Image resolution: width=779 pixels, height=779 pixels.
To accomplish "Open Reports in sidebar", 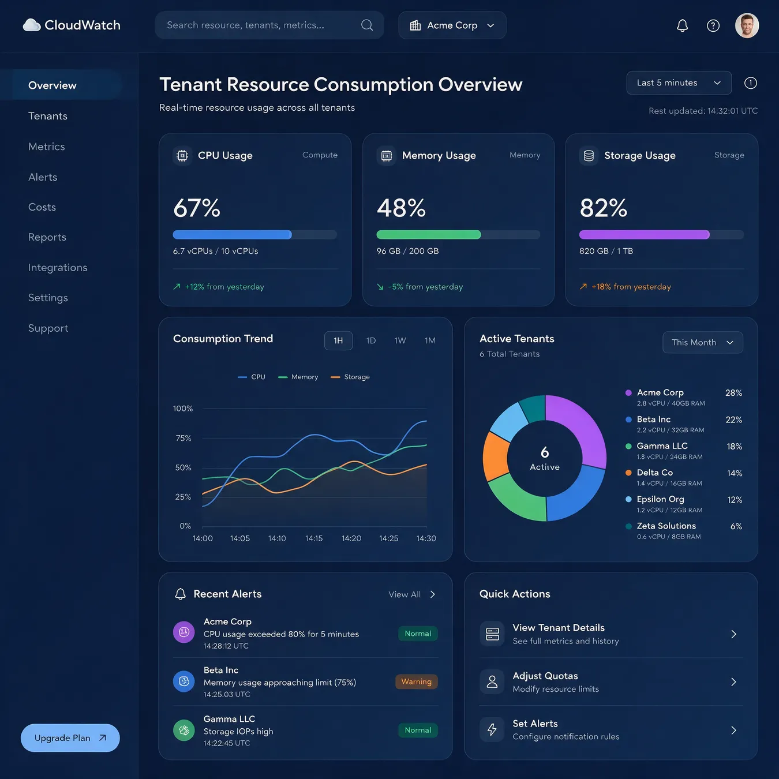I will pos(47,237).
